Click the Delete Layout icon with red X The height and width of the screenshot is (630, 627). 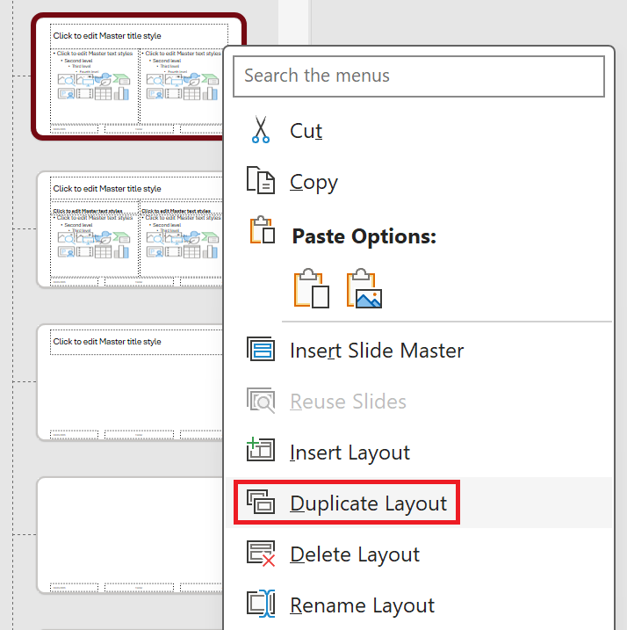[261, 554]
